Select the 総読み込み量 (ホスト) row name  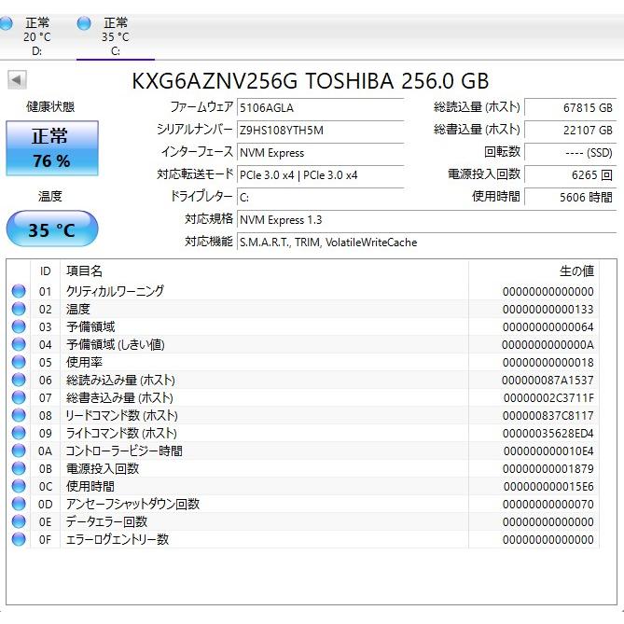pyautogui.click(x=120, y=380)
